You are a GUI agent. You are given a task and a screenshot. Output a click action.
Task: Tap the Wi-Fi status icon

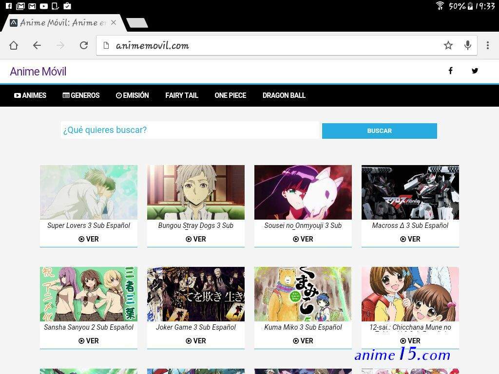tap(440, 6)
